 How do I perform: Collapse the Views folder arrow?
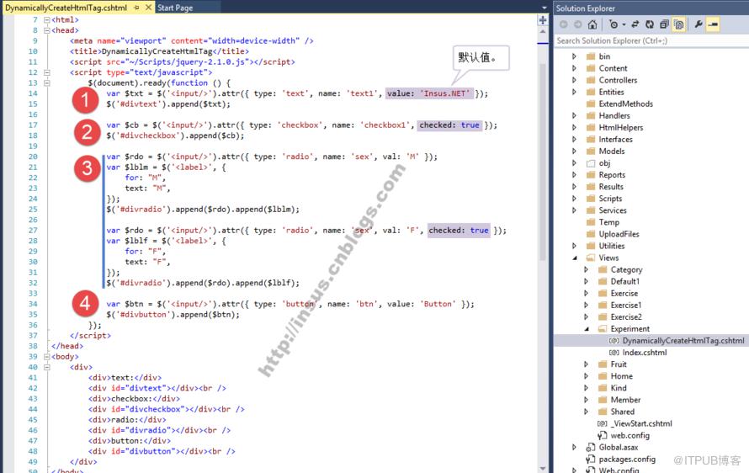coord(575,258)
